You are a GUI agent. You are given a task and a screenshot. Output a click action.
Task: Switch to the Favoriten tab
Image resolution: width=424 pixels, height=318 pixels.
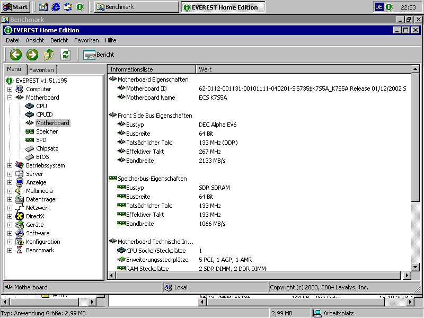coord(41,70)
